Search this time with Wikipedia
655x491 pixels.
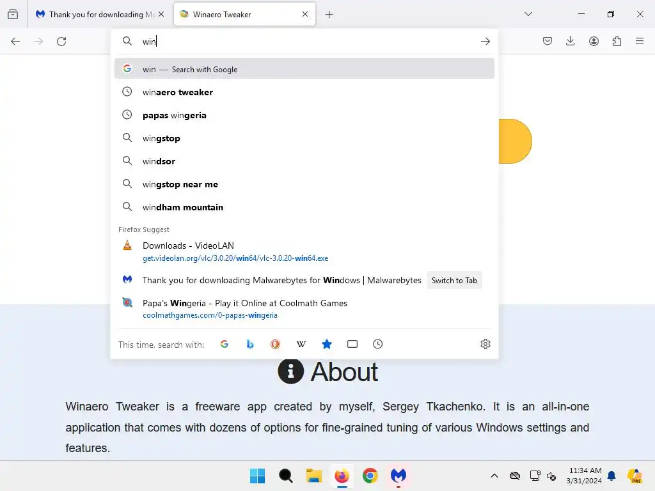click(301, 344)
